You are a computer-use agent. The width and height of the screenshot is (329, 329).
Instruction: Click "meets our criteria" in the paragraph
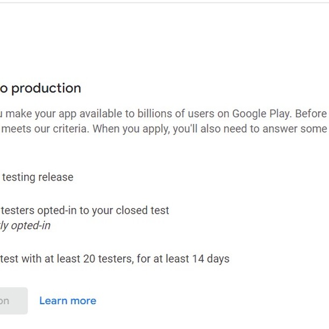40,129
